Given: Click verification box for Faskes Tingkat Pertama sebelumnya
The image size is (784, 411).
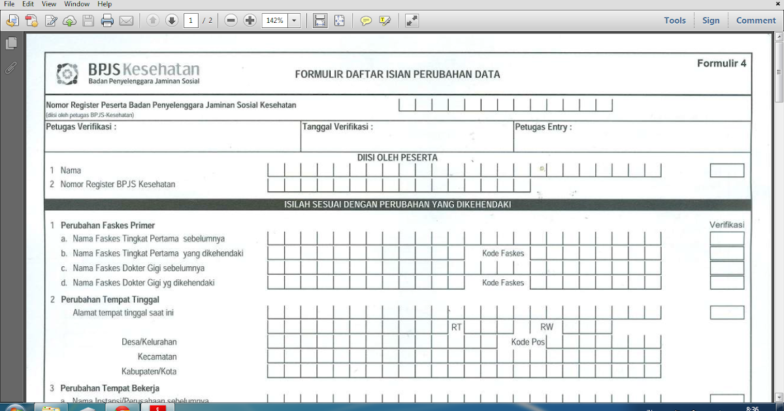Looking at the screenshot, I should coord(727,239).
